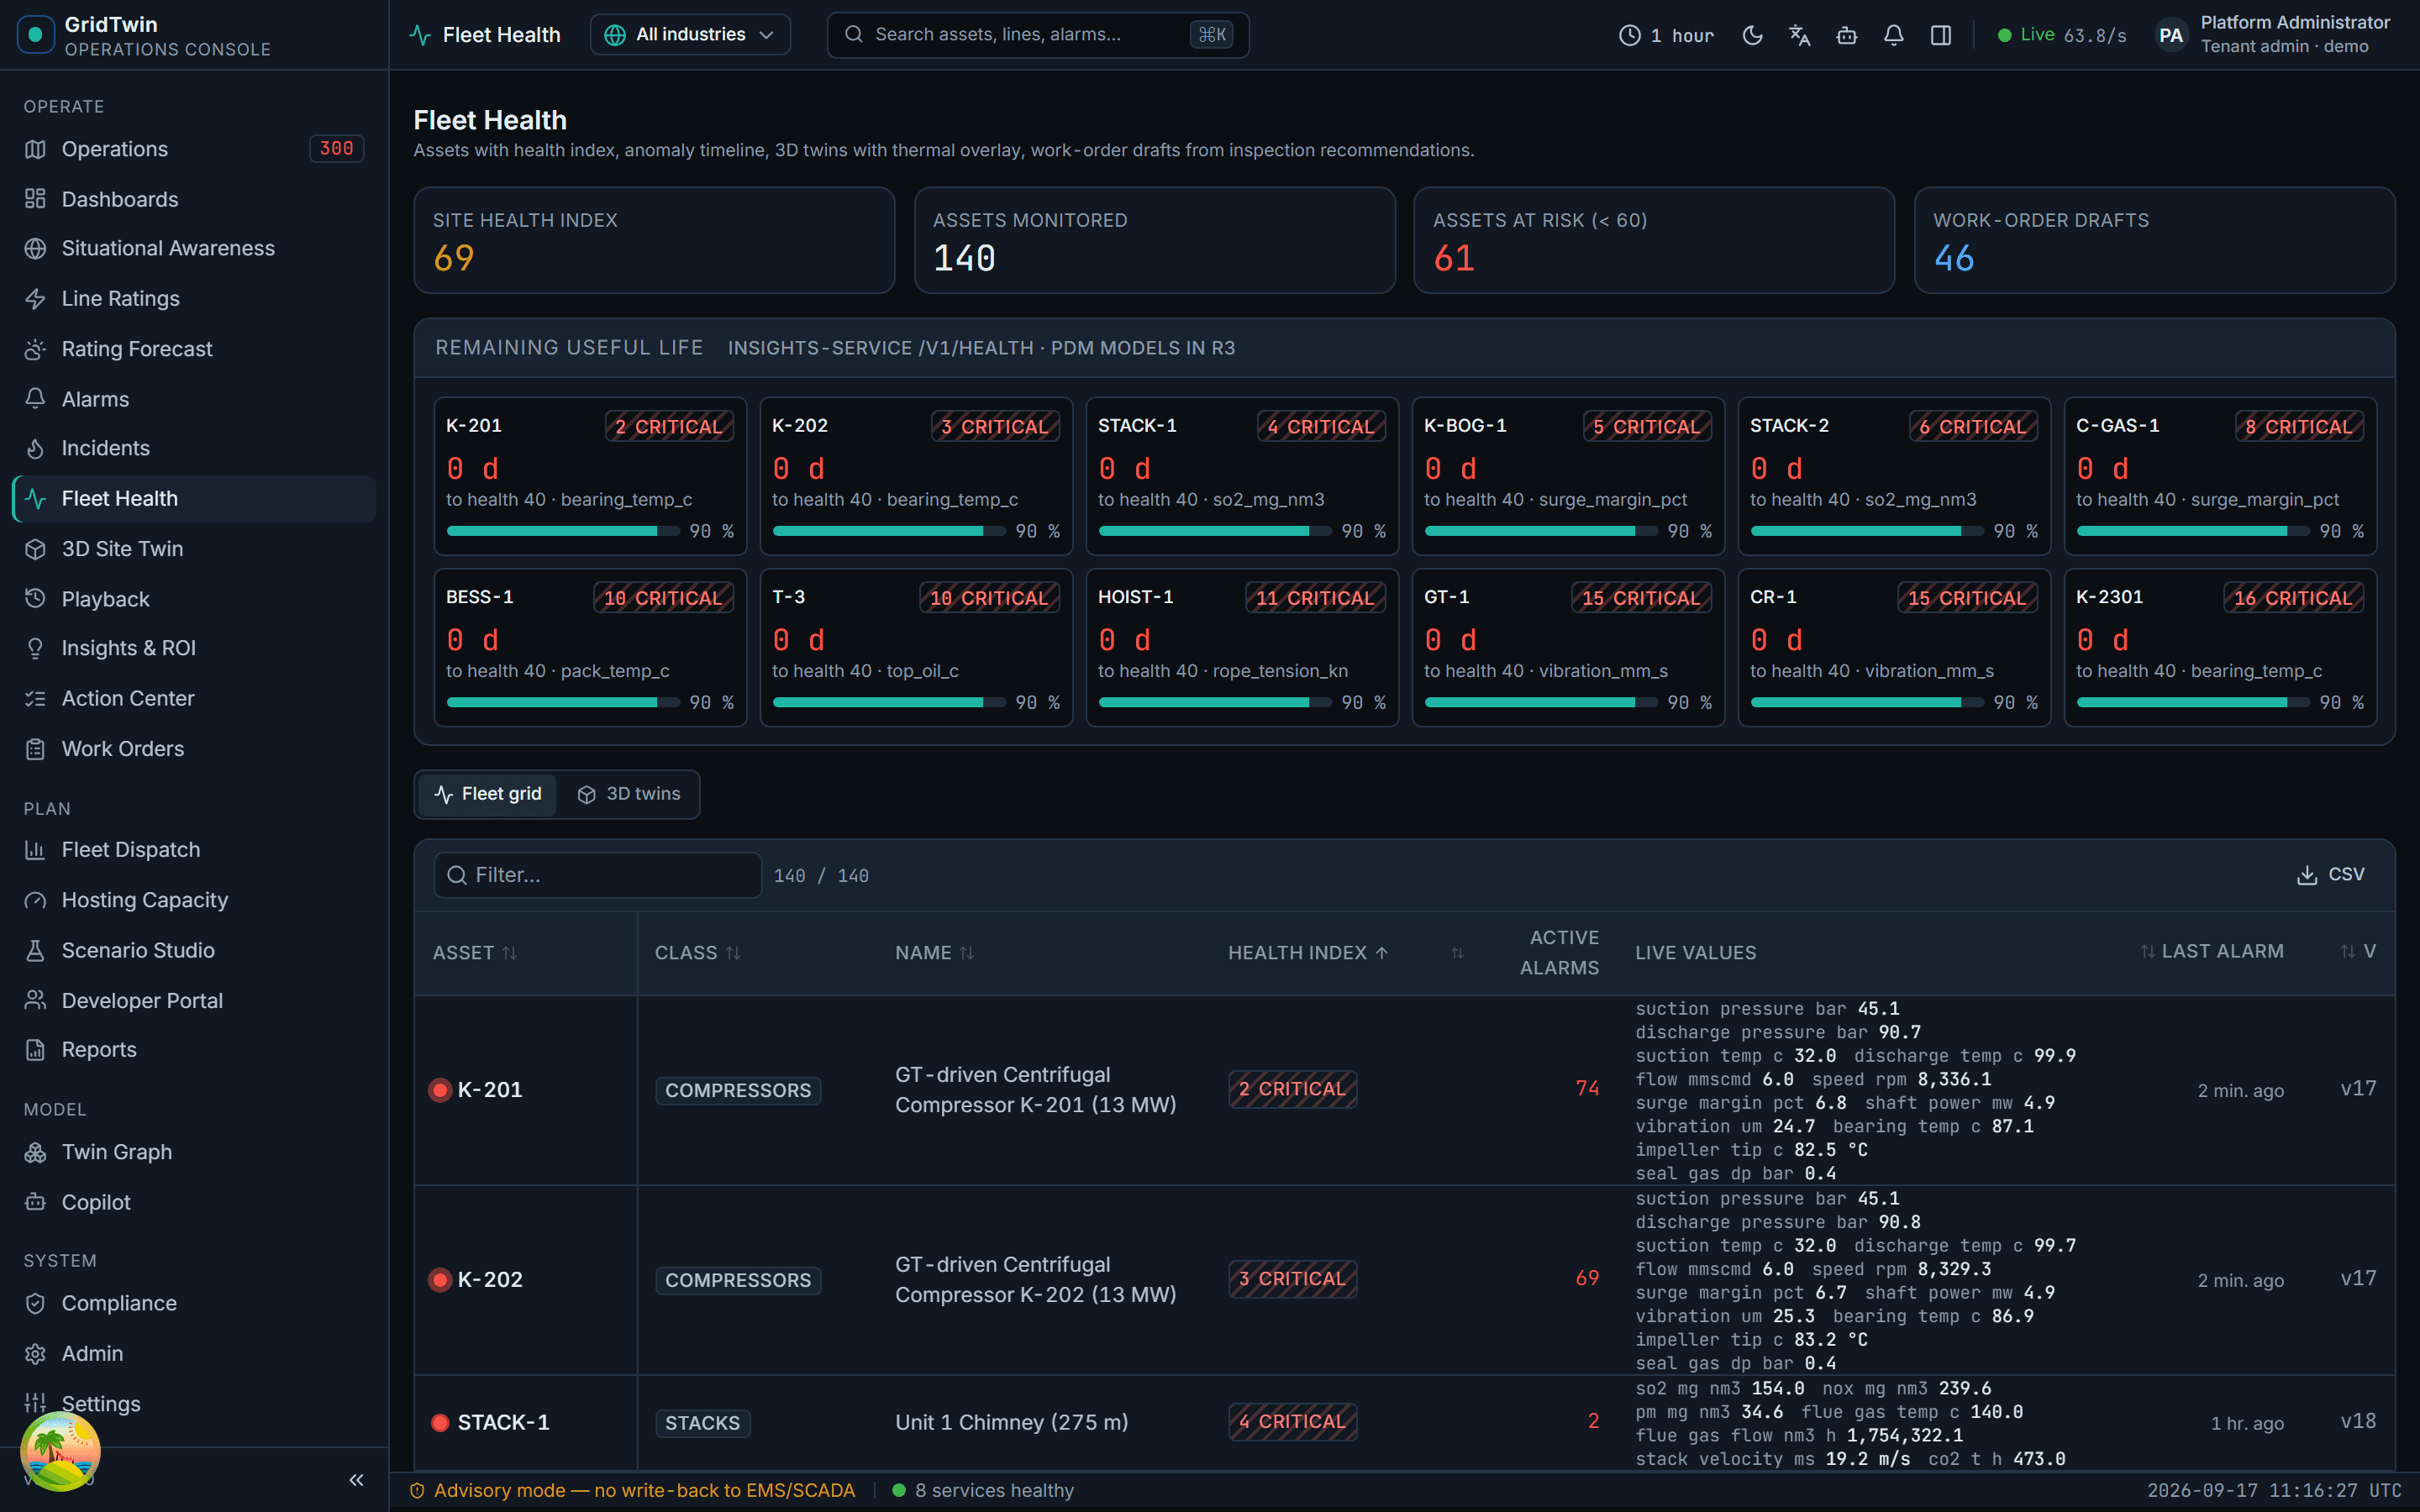Click the 3D Site Twin cube icon
This screenshot has width=2420, height=1512.
pyautogui.click(x=36, y=549)
